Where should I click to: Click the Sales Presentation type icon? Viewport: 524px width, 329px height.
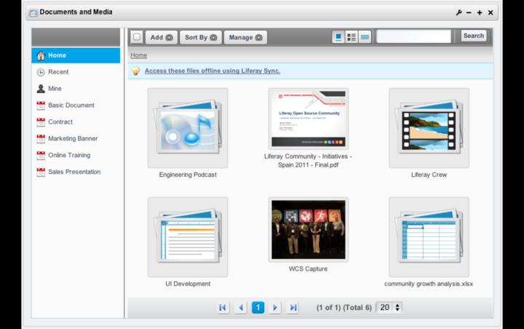click(x=41, y=172)
